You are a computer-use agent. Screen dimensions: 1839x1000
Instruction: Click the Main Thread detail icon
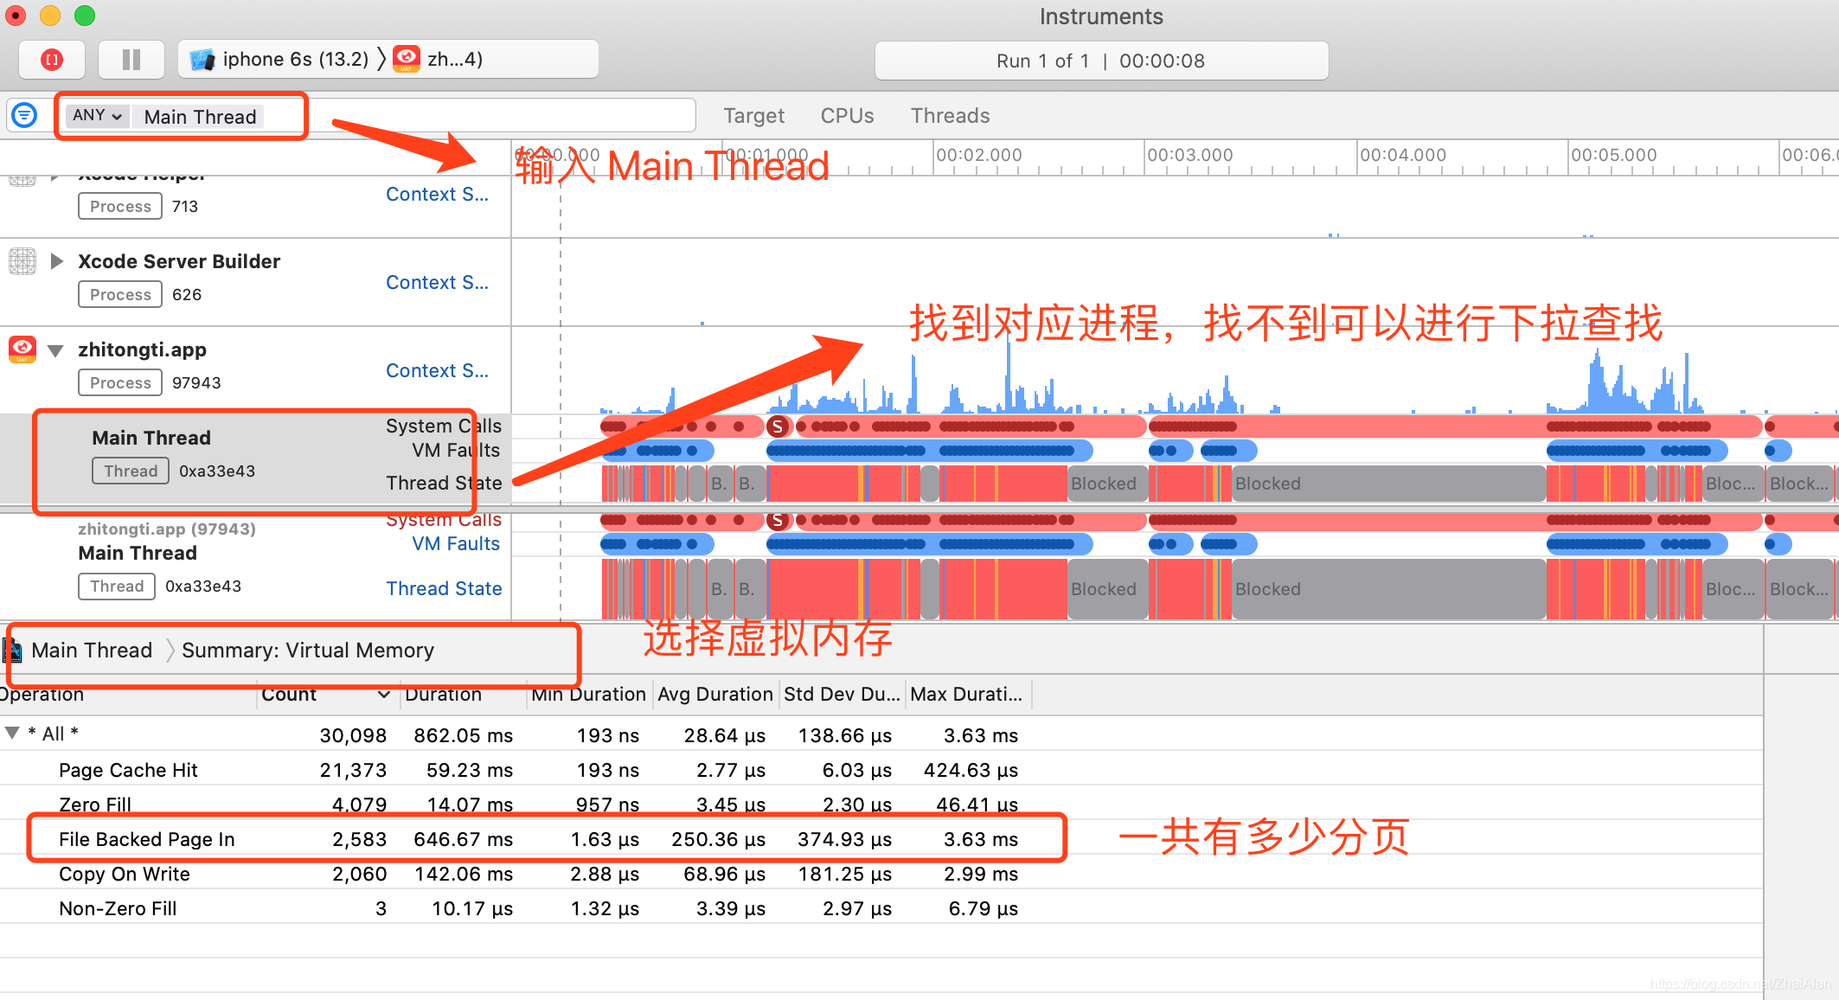pyautogui.click(x=12, y=650)
